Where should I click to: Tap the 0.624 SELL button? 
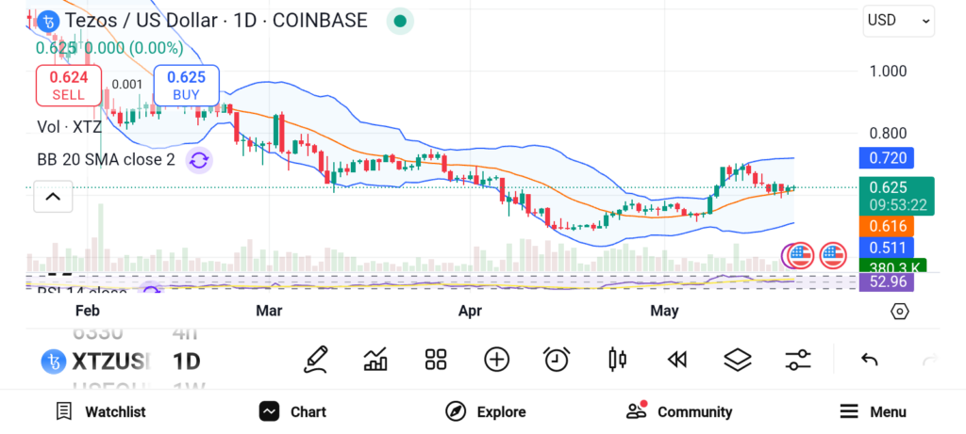(68, 85)
